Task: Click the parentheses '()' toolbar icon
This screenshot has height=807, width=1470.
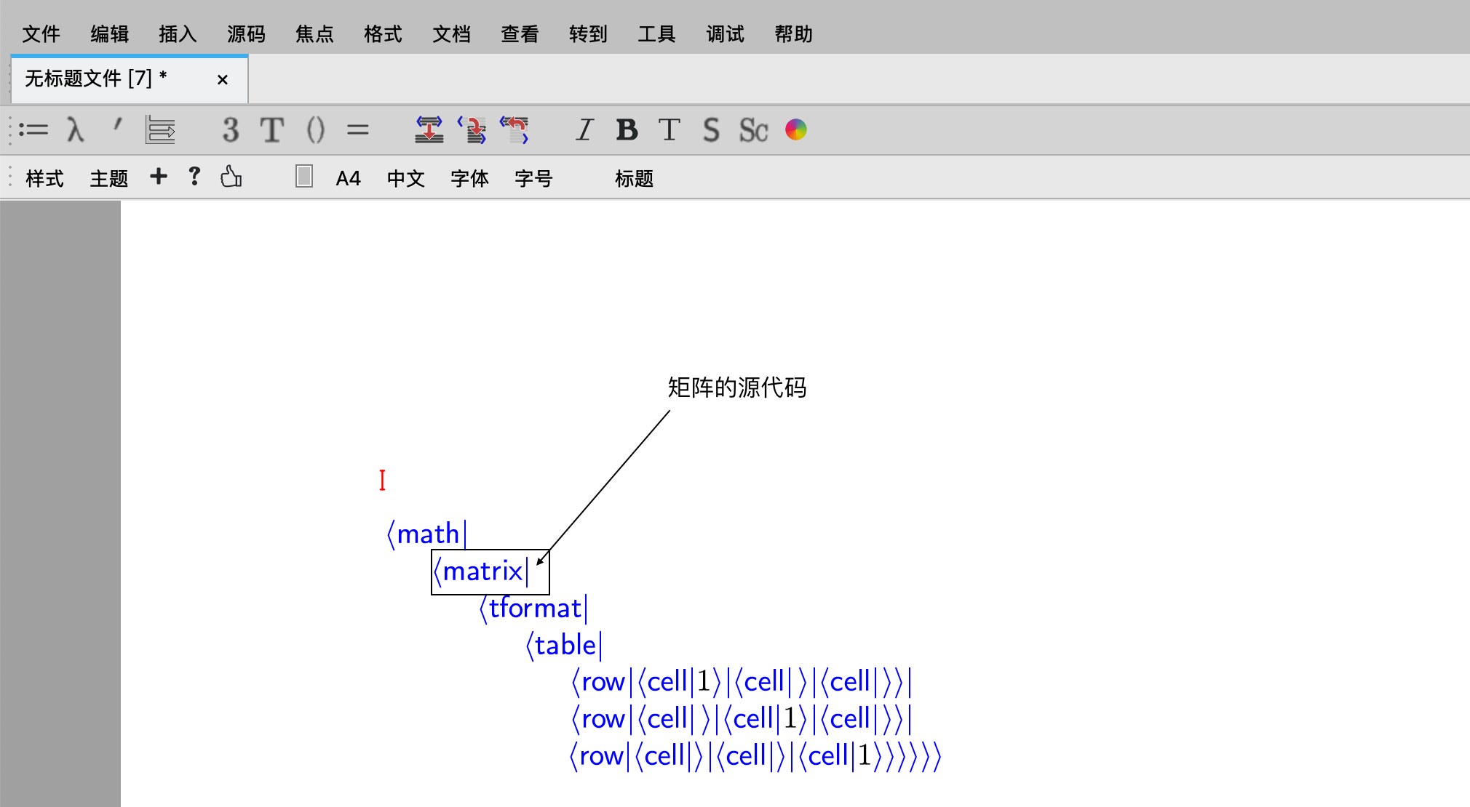Action: [x=315, y=130]
